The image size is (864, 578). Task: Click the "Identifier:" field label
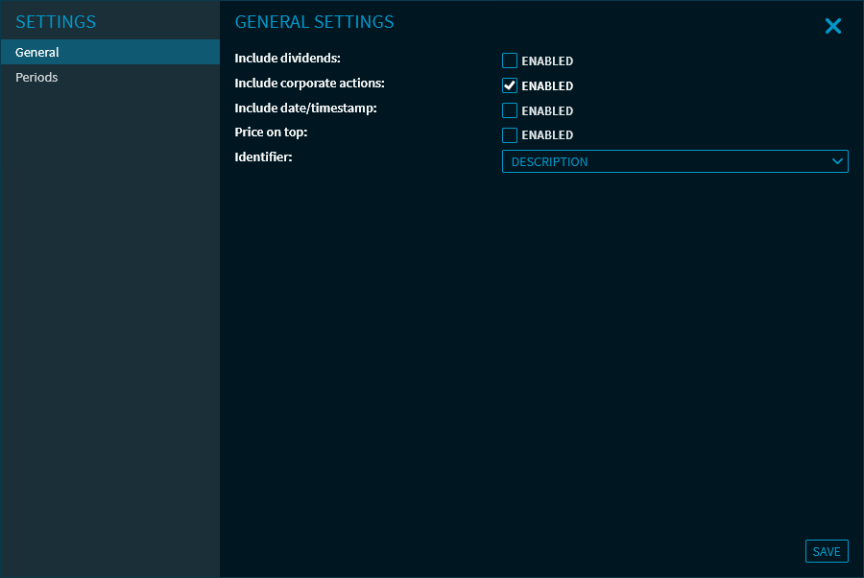point(263,156)
